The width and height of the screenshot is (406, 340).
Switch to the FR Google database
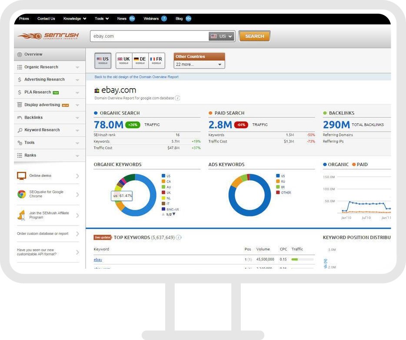pyautogui.click(x=156, y=60)
